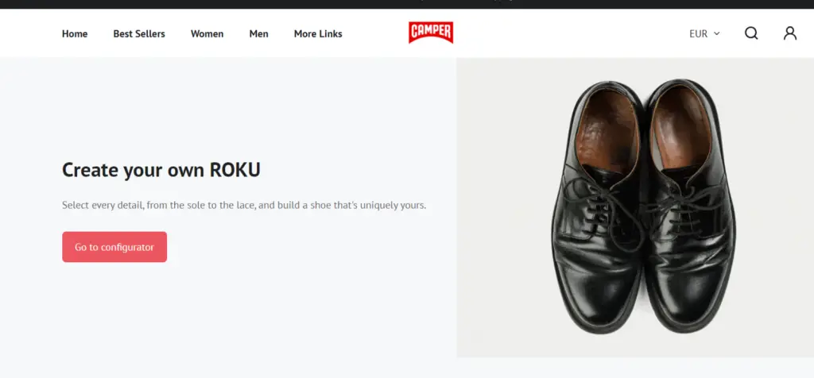This screenshot has height=378, width=814.
Task: Click the dark announcement bar at top
Action: [407, 4]
